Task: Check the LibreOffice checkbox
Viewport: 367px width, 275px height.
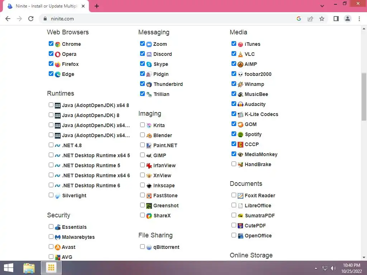Action: pos(234,205)
